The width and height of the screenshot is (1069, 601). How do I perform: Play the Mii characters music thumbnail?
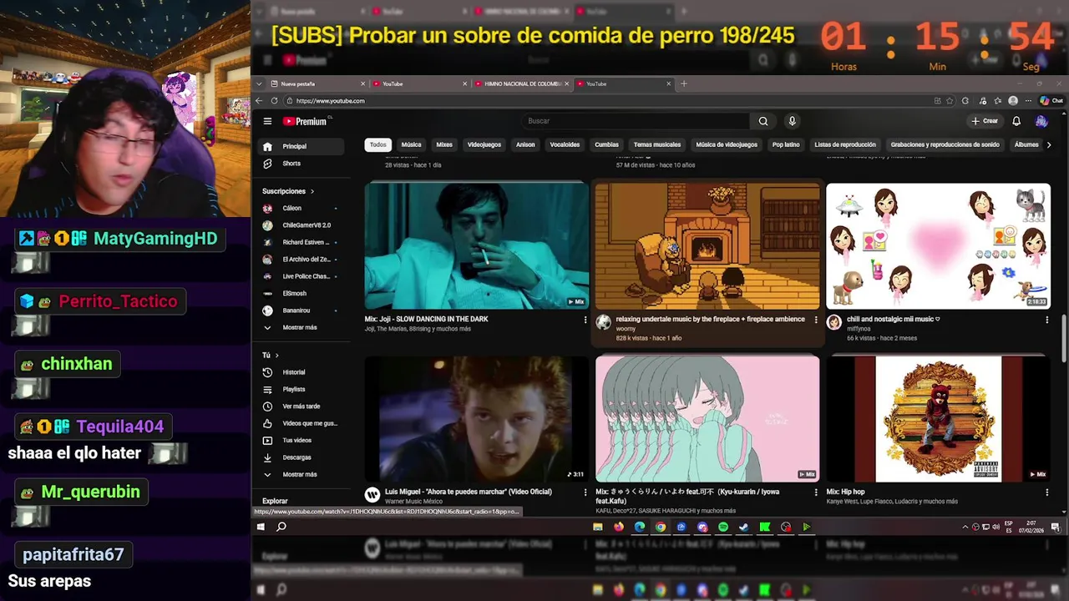click(x=938, y=246)
